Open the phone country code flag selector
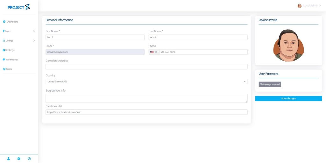 (154, 52)
